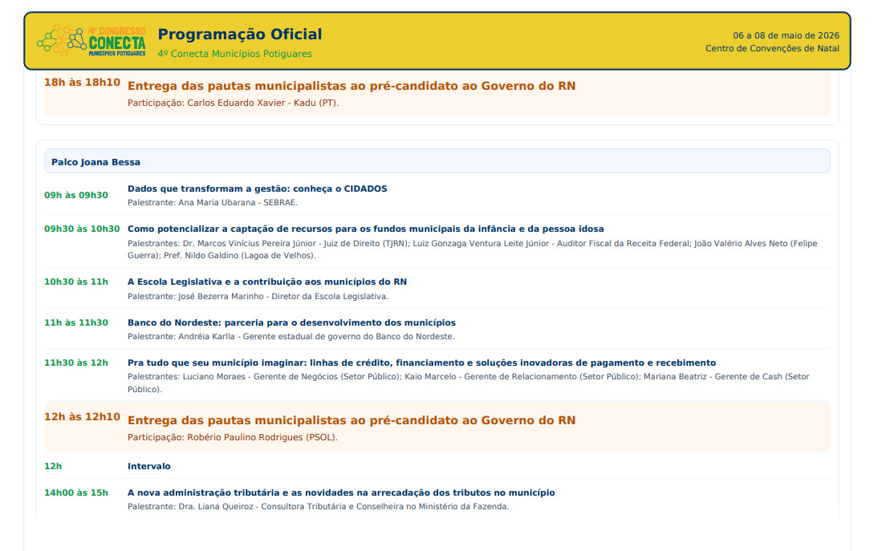Image resolution: width=882 pixels, height=551 pixels.
Task: Select the session "A nova administração tributária"
Action: click(x=341, y=492)
